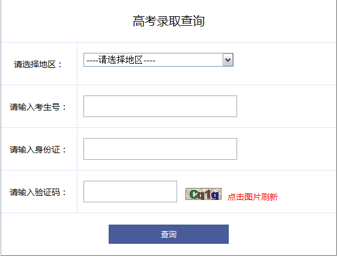Open the ----请选择地区---- combo box
The height and width of the screenshot is (257, 338).
(x=158, y=59)
